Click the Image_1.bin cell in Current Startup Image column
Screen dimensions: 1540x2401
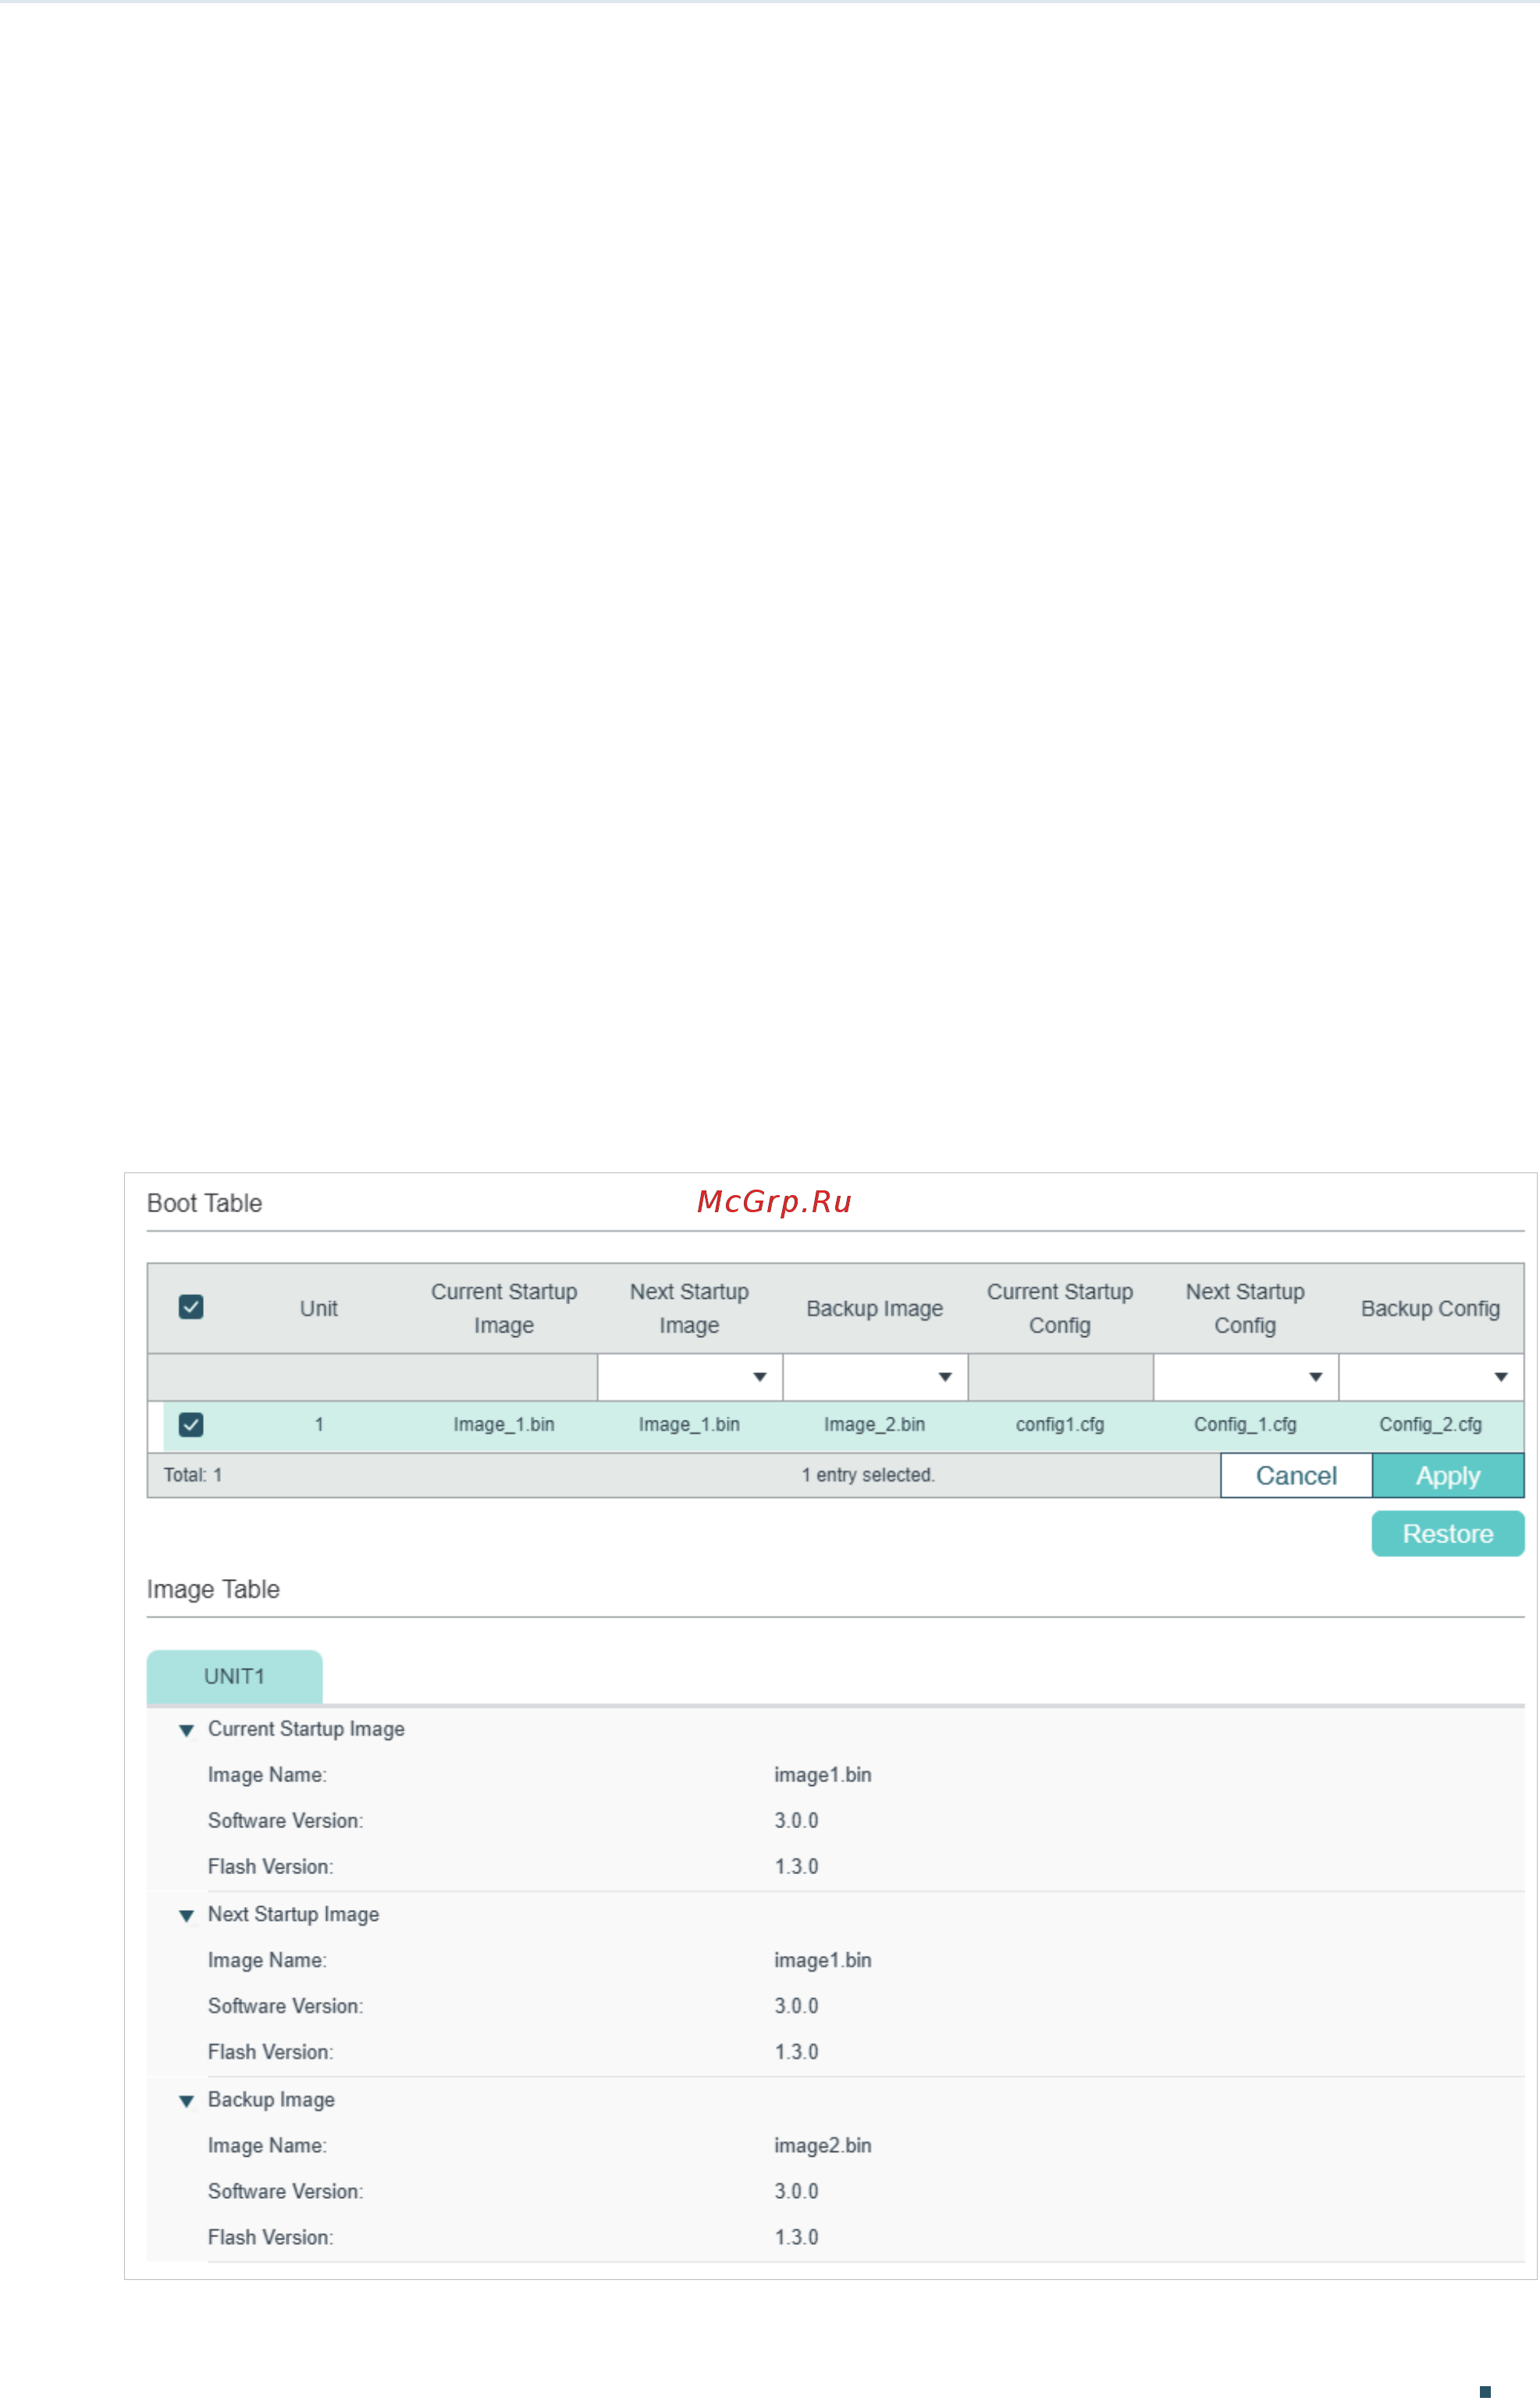tap(504, 1424)
